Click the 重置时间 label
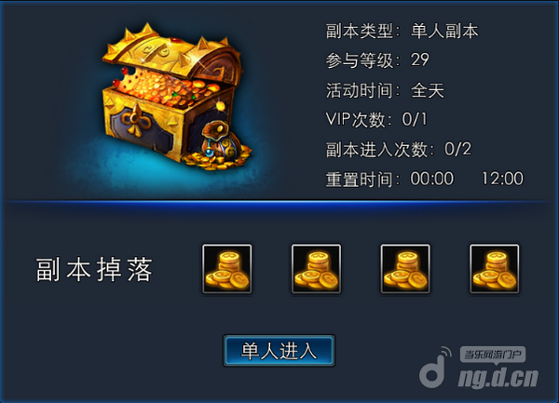 360,179
